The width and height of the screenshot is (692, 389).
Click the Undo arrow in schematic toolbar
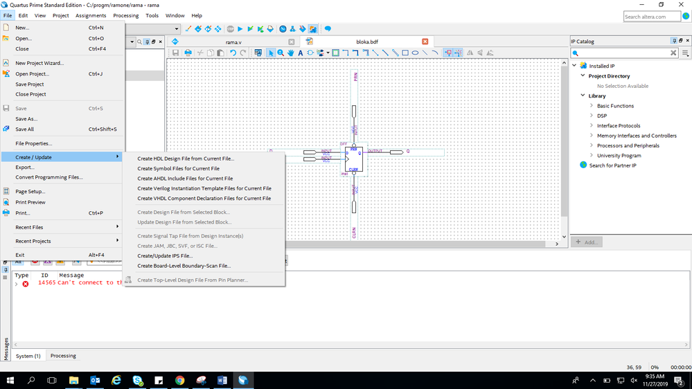tap(233, 53)
